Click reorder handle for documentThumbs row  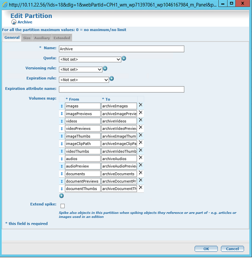62,189
